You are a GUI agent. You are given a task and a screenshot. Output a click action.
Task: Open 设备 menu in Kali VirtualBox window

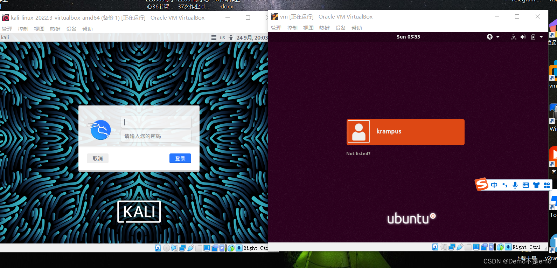71,29
